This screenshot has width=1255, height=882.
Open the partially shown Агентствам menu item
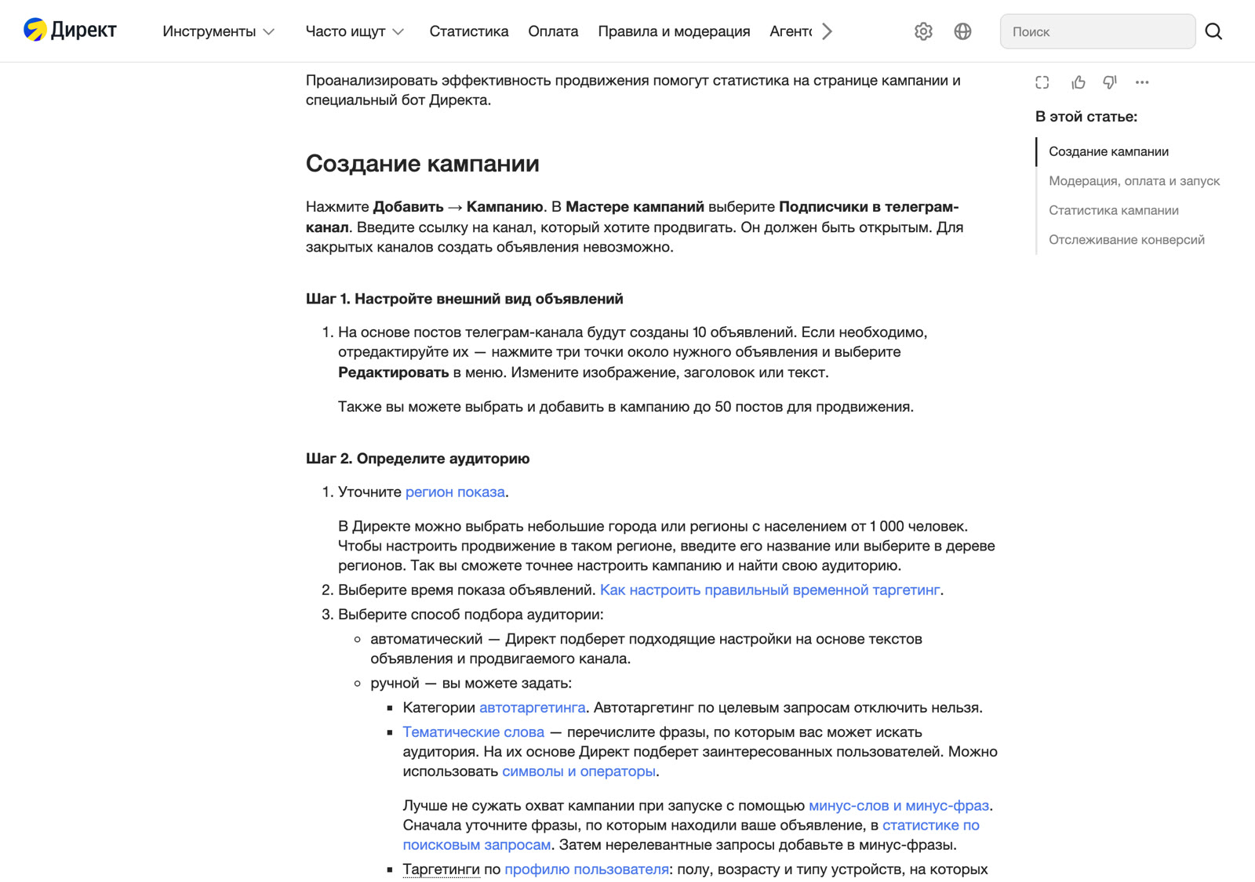[791, 31]
